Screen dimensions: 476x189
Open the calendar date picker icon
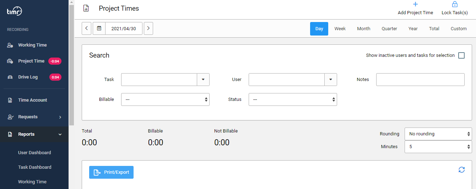99,28
